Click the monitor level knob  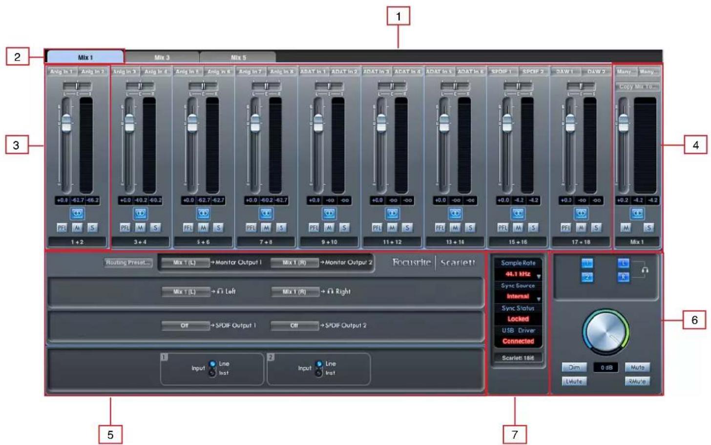click(x=606, y=332)
